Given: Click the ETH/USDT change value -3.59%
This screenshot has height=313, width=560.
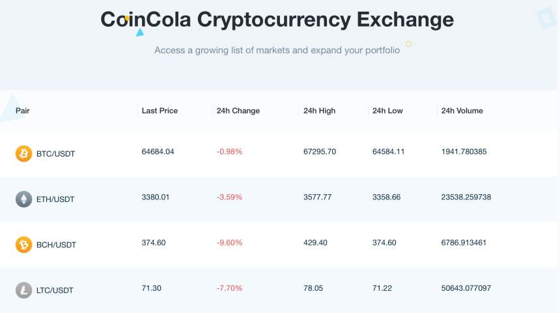Looking at the screenshot, I should pyautogui.click(x=229, y=197).
